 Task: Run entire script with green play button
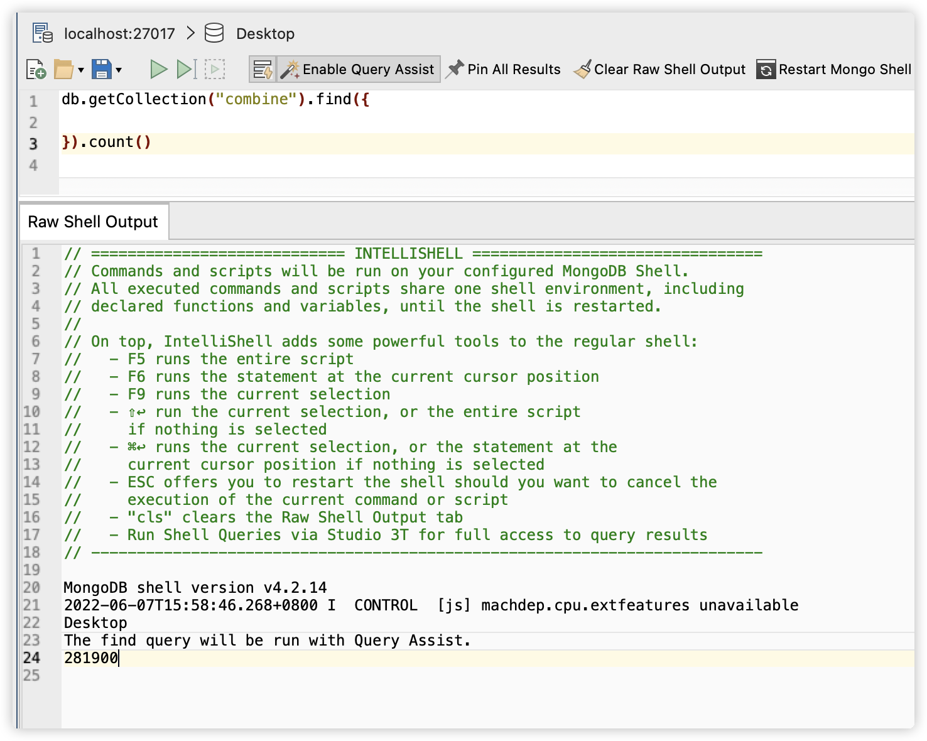click(x=159, y=69)
